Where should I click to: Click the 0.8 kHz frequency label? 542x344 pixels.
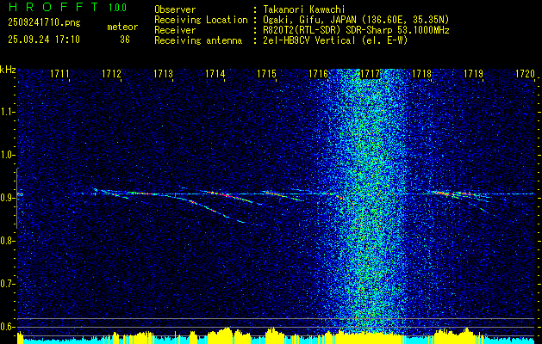click(6, 241)
